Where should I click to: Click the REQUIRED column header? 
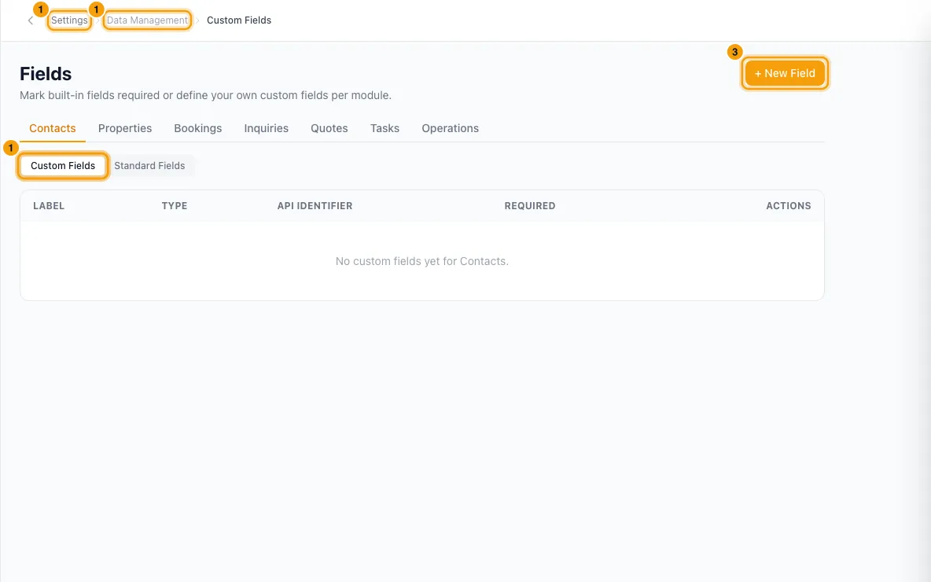(x=530, y=206)
